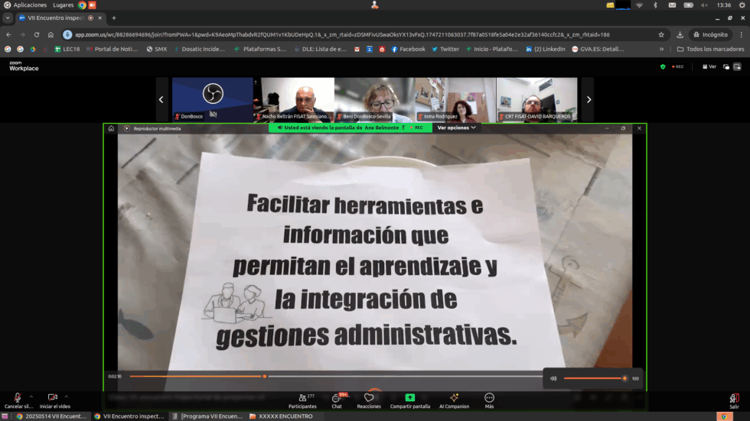Toggle mute on media player speaker icon

[x=553, y=378]
